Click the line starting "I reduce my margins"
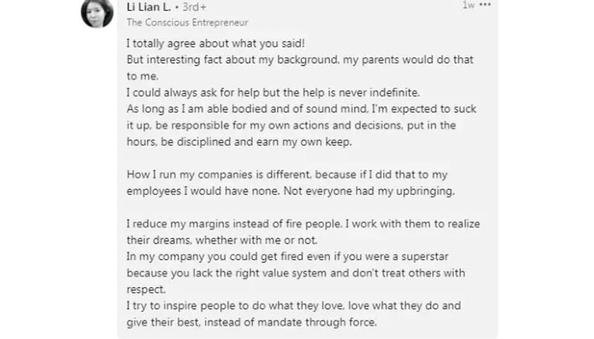Image resolution: width=594 pixels, height=339 pixels. point(303,224)
